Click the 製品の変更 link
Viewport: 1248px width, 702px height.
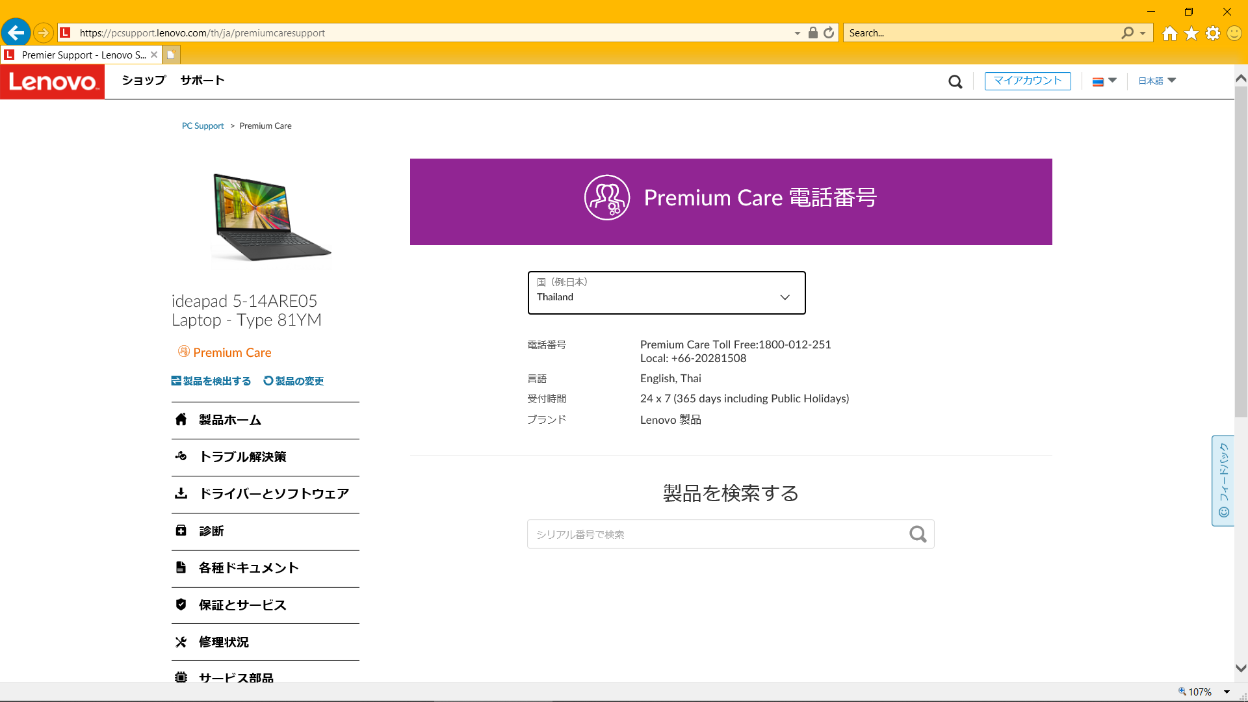tap(294, 381)
